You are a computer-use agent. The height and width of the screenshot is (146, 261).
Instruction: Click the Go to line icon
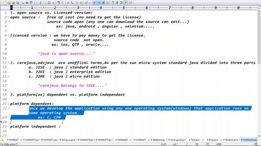pos(81,3)
